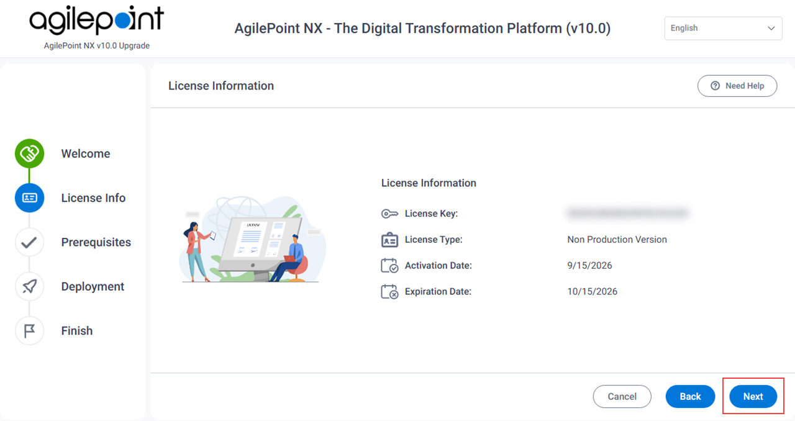The width and height of the screenshot is (795, 421).
Task: Click the 'License Type:' label
Action: click(434, 240)
